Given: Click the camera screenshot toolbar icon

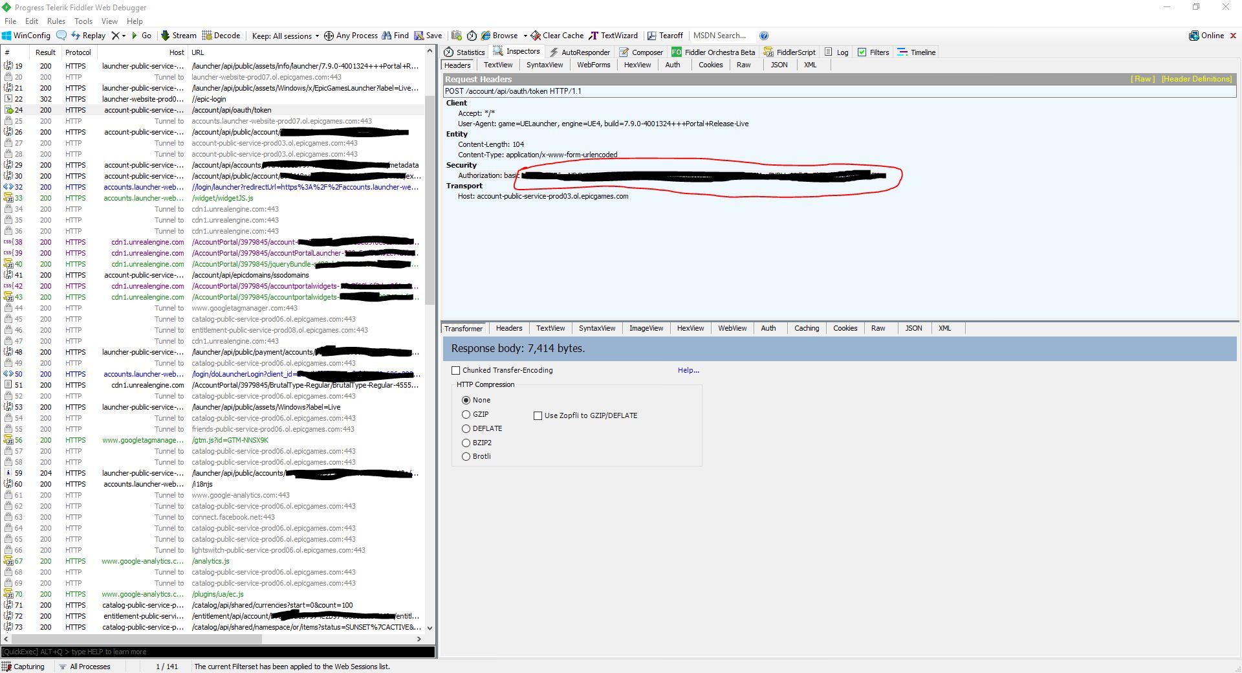Looking at the screenshot, I should pyautogui.click(x=457, y=36).
